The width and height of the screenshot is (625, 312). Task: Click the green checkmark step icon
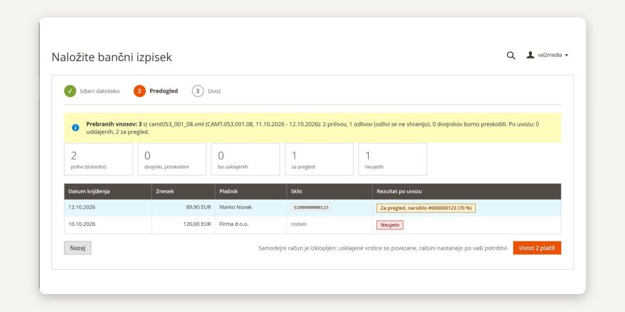[x=70, y=91]
